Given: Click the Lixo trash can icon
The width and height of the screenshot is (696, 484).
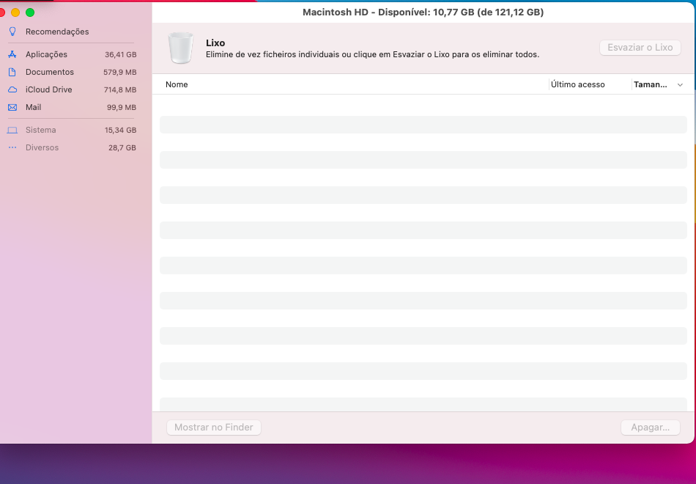Looking at the screenshot, I should 181,48.
